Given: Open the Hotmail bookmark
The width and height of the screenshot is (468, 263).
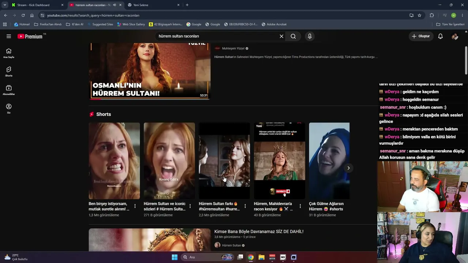Looking at the screenshot, I should 22,24.
